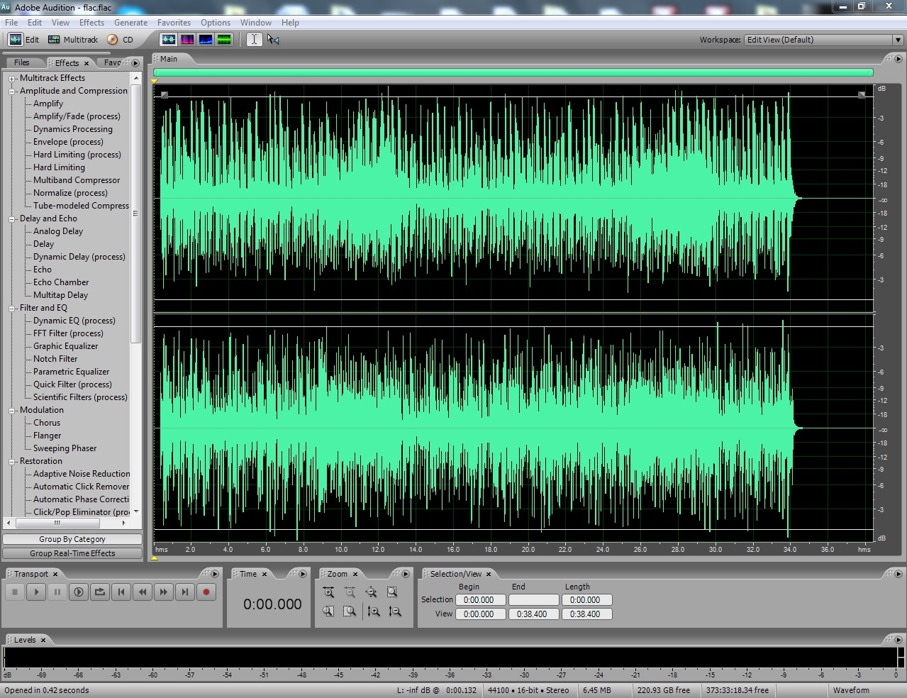The height and width of the screenshot is (698, 907).
Task: Expand the Multitrack Effects tree node
Action: tap(12, 79)
